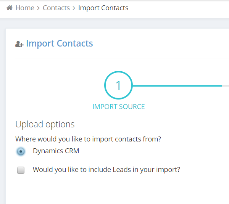This screenshot has width=229, height=204.
Task: Click the Dynamics CRM option label
Action: tap(56, 151)
